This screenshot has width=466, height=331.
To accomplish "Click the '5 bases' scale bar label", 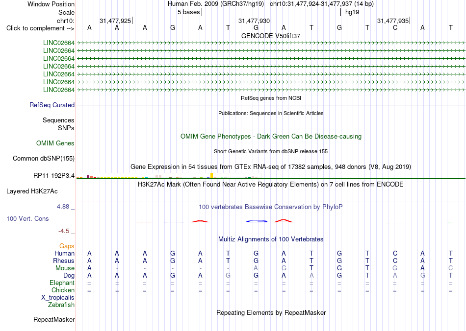I will pyautogui.click(x=189, y=12).
